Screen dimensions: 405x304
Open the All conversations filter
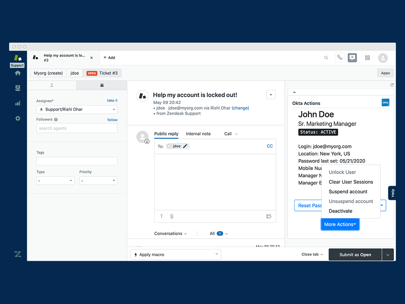218,234
